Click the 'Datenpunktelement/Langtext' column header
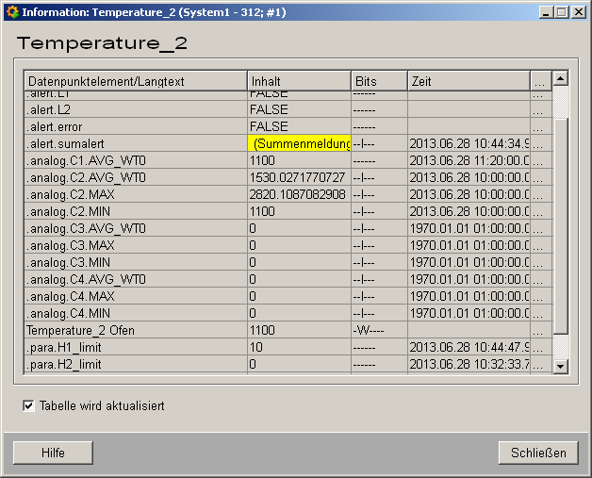The image size is (592, 478). [x=136, y=81]
